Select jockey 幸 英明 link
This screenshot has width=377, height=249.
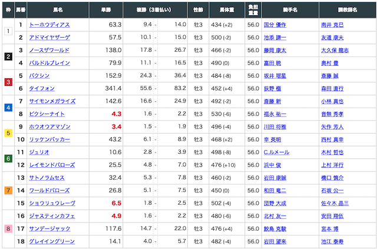coord(272,140)
